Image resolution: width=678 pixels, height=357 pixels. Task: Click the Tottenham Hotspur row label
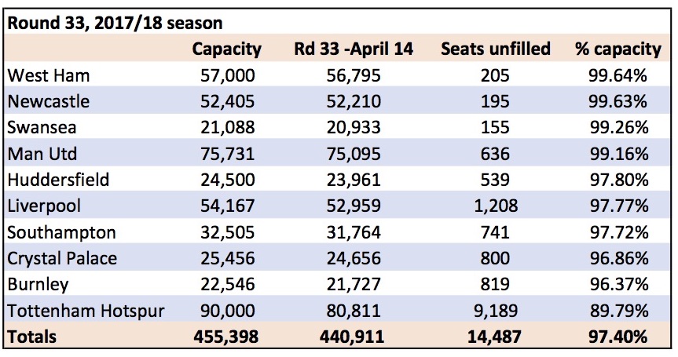tap(86, 311)
